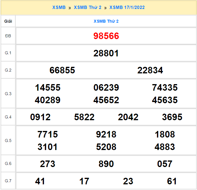Click the ĐB row label
The width and height of the screenshot is (197, 190).
click(x=8, y=36)
